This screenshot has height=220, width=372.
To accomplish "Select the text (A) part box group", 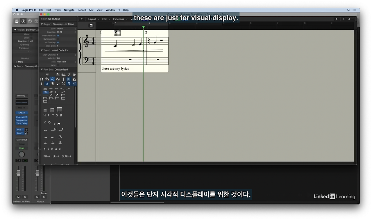I will [x=47, y=84].
